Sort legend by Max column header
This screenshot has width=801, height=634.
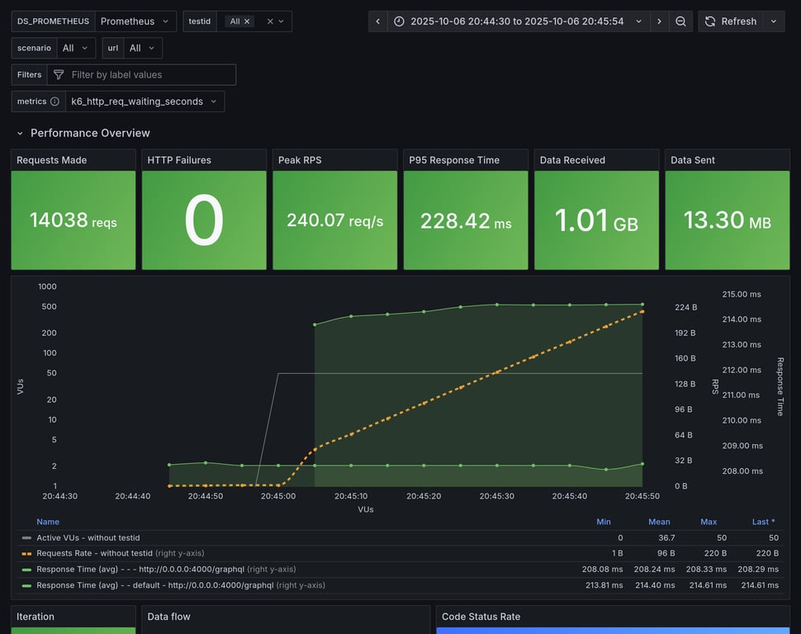click(708, 522)
